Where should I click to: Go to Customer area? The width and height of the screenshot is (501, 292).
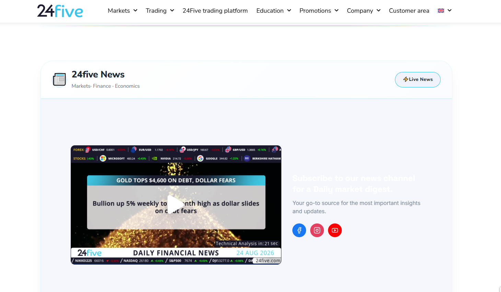pos(409,11)
